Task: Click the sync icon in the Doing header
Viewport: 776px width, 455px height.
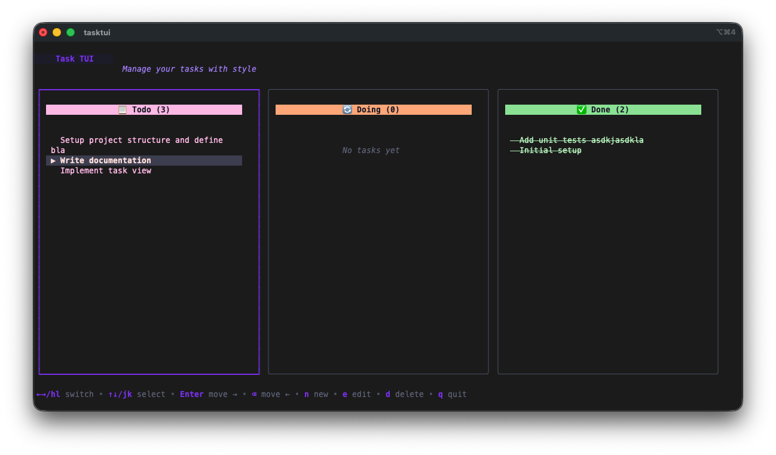Action: pos(347,109)
